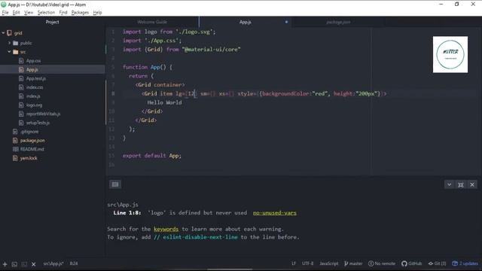Switch to the package.json tab
The image size is (482, 271).
(338, 22)
